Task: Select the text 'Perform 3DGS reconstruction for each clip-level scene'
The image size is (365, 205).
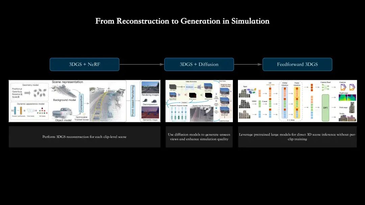Action: coord(84,137)
